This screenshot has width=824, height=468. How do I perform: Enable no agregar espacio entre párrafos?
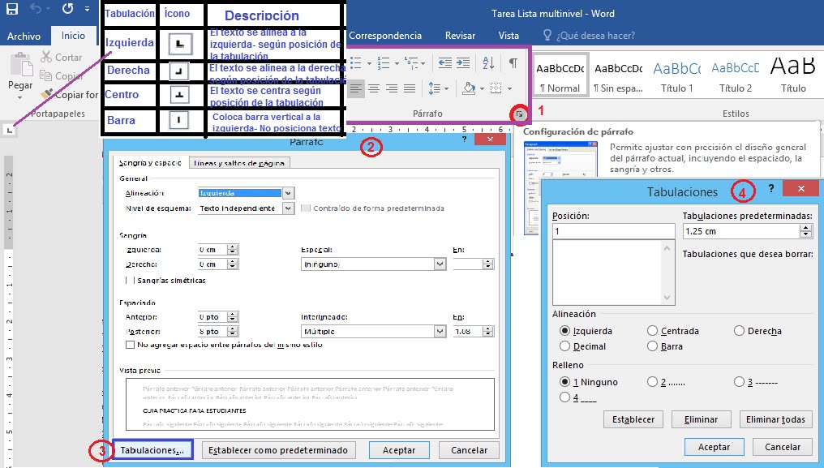tap(131, 344)
